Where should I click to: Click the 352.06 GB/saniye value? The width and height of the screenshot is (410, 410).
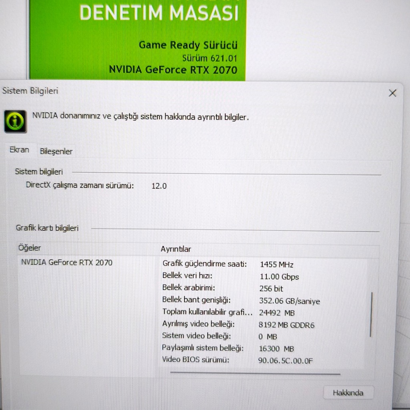pos(289,301)
